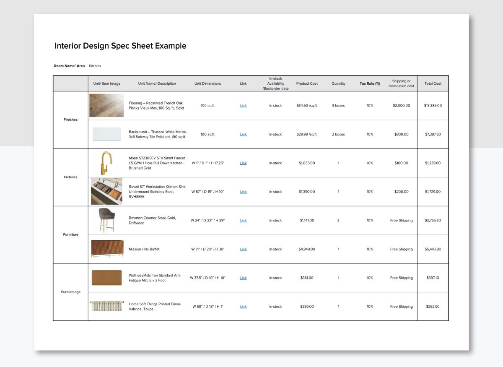The width and height of the screenshot is (503, 367).
Task: Click the WellnessMats anti-fatigue mat image
Action: (106, 278)
